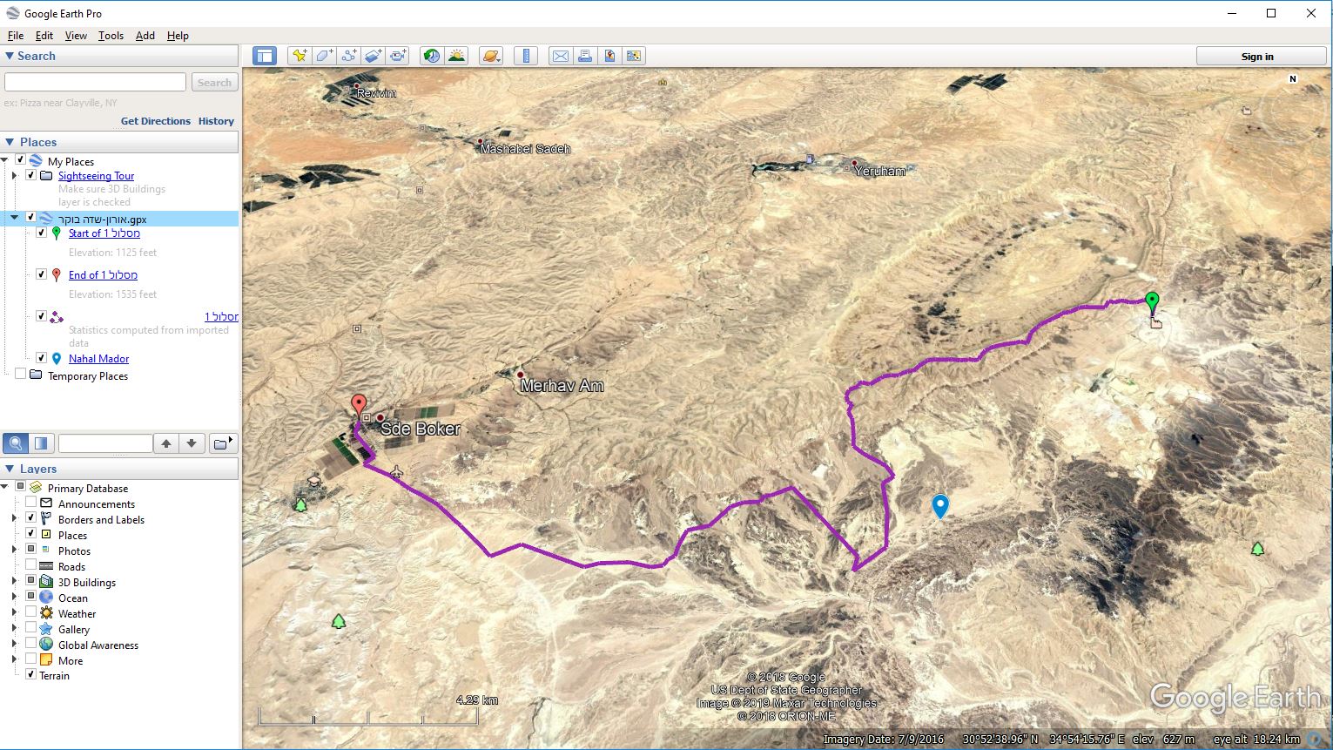Enable the Roads layer checkbox
Screen dimensions: 1333x750
(x=30, y=566)
